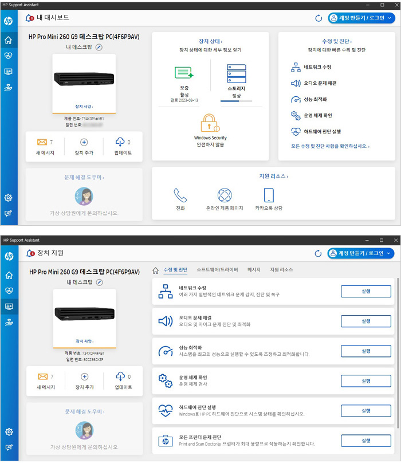Run 오디오 문제 해결 with 실행 button

pos(366,321)
